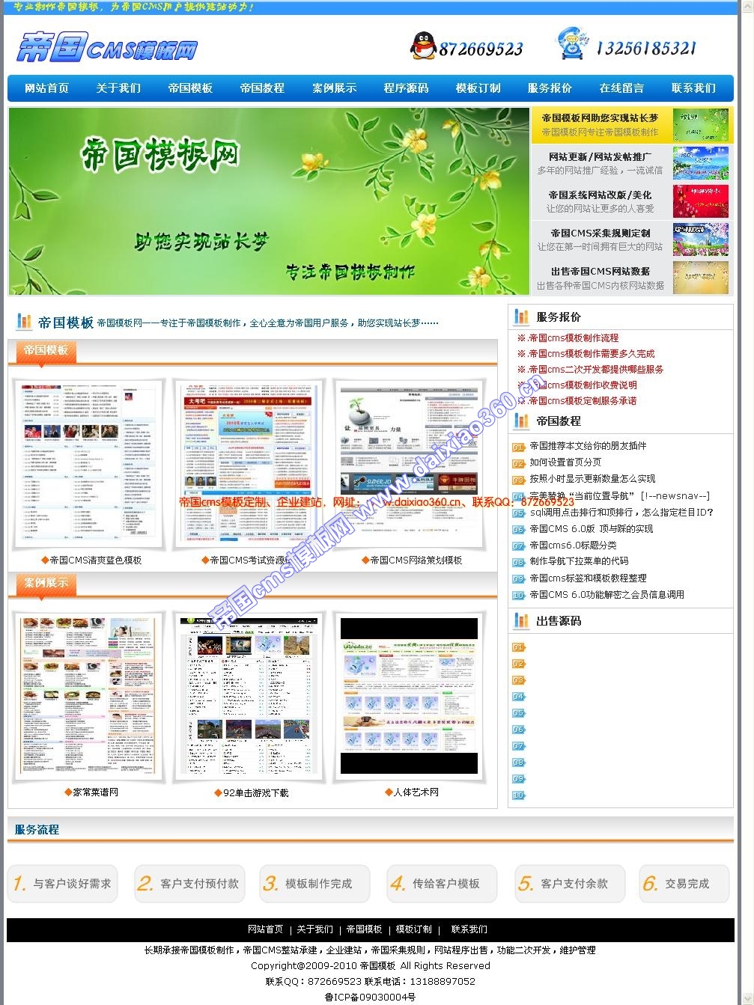The width and height of the screenshot is (754, 1005).
Task: Open the 帝国cms模板制作收费说明 link
Action: (583, 385)
